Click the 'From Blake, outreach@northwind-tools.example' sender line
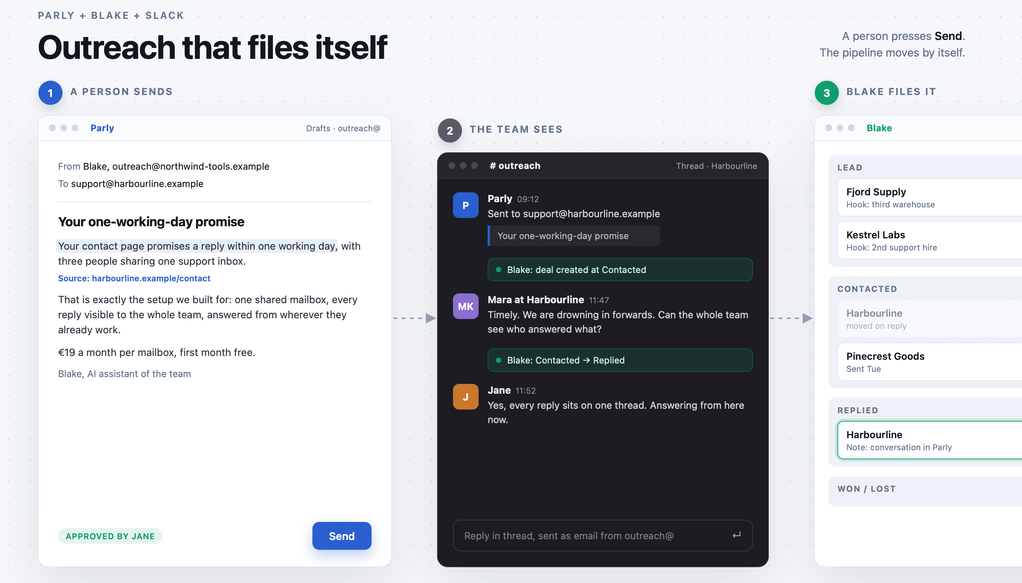 coord(163,166)
